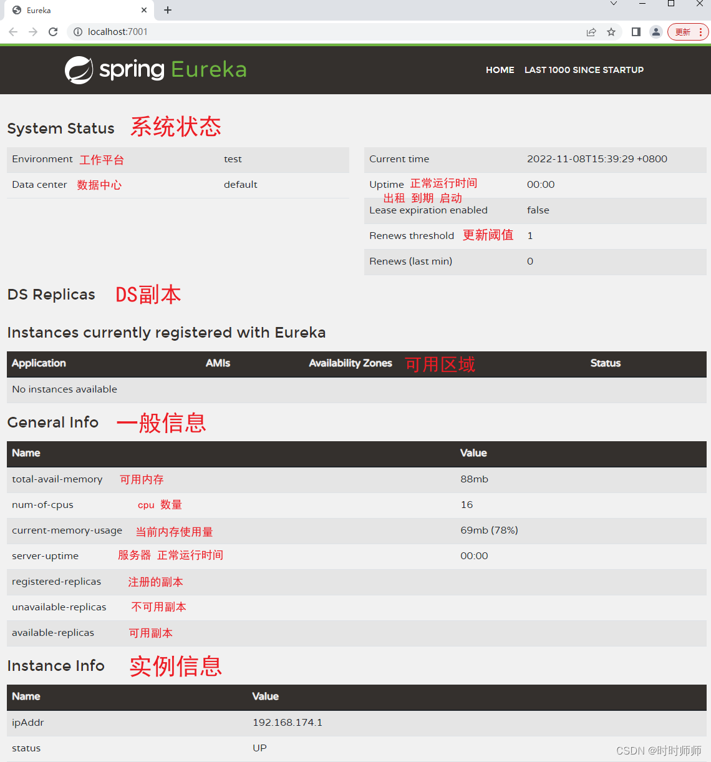The height and width of the screenshot is (762, 711).
Task: Click the 'Renews (last min)' label
Action: 410,261
